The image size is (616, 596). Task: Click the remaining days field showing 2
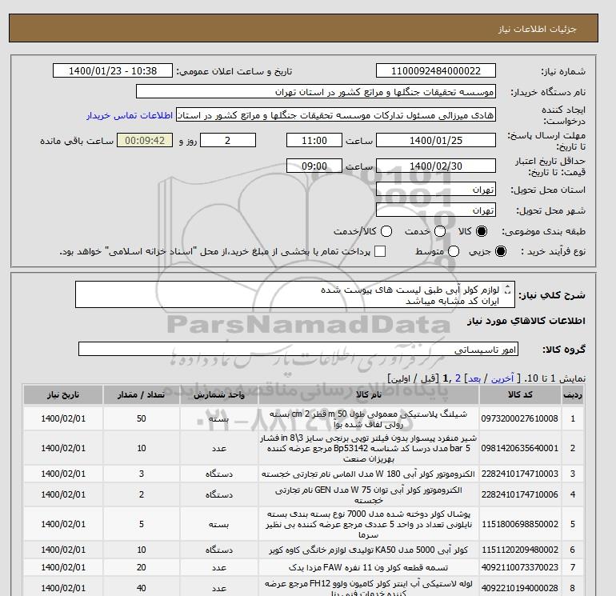[x=228, y=140]
